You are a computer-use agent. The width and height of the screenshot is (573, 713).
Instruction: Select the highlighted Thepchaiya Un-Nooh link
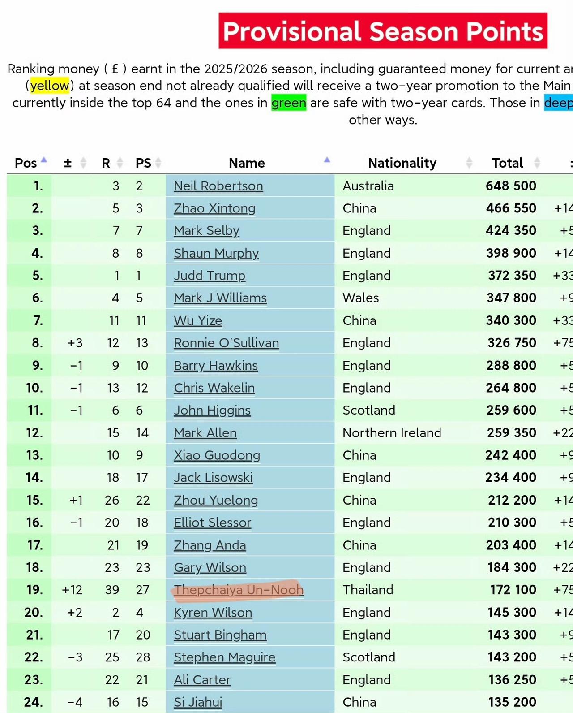tap(238, 590)
